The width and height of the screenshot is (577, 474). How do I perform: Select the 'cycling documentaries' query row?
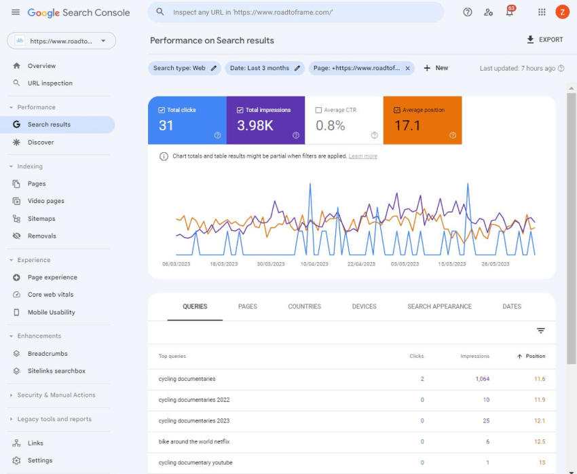352,379
